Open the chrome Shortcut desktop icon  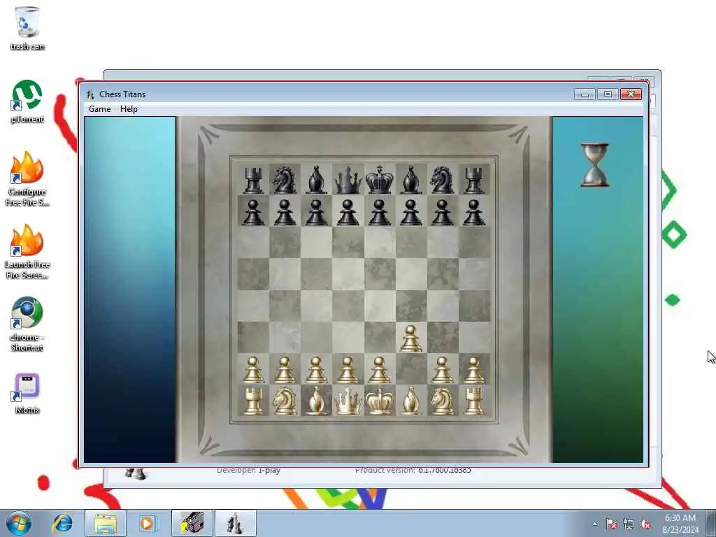pos(27,324)
